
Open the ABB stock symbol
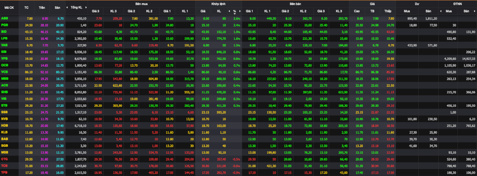5,19
